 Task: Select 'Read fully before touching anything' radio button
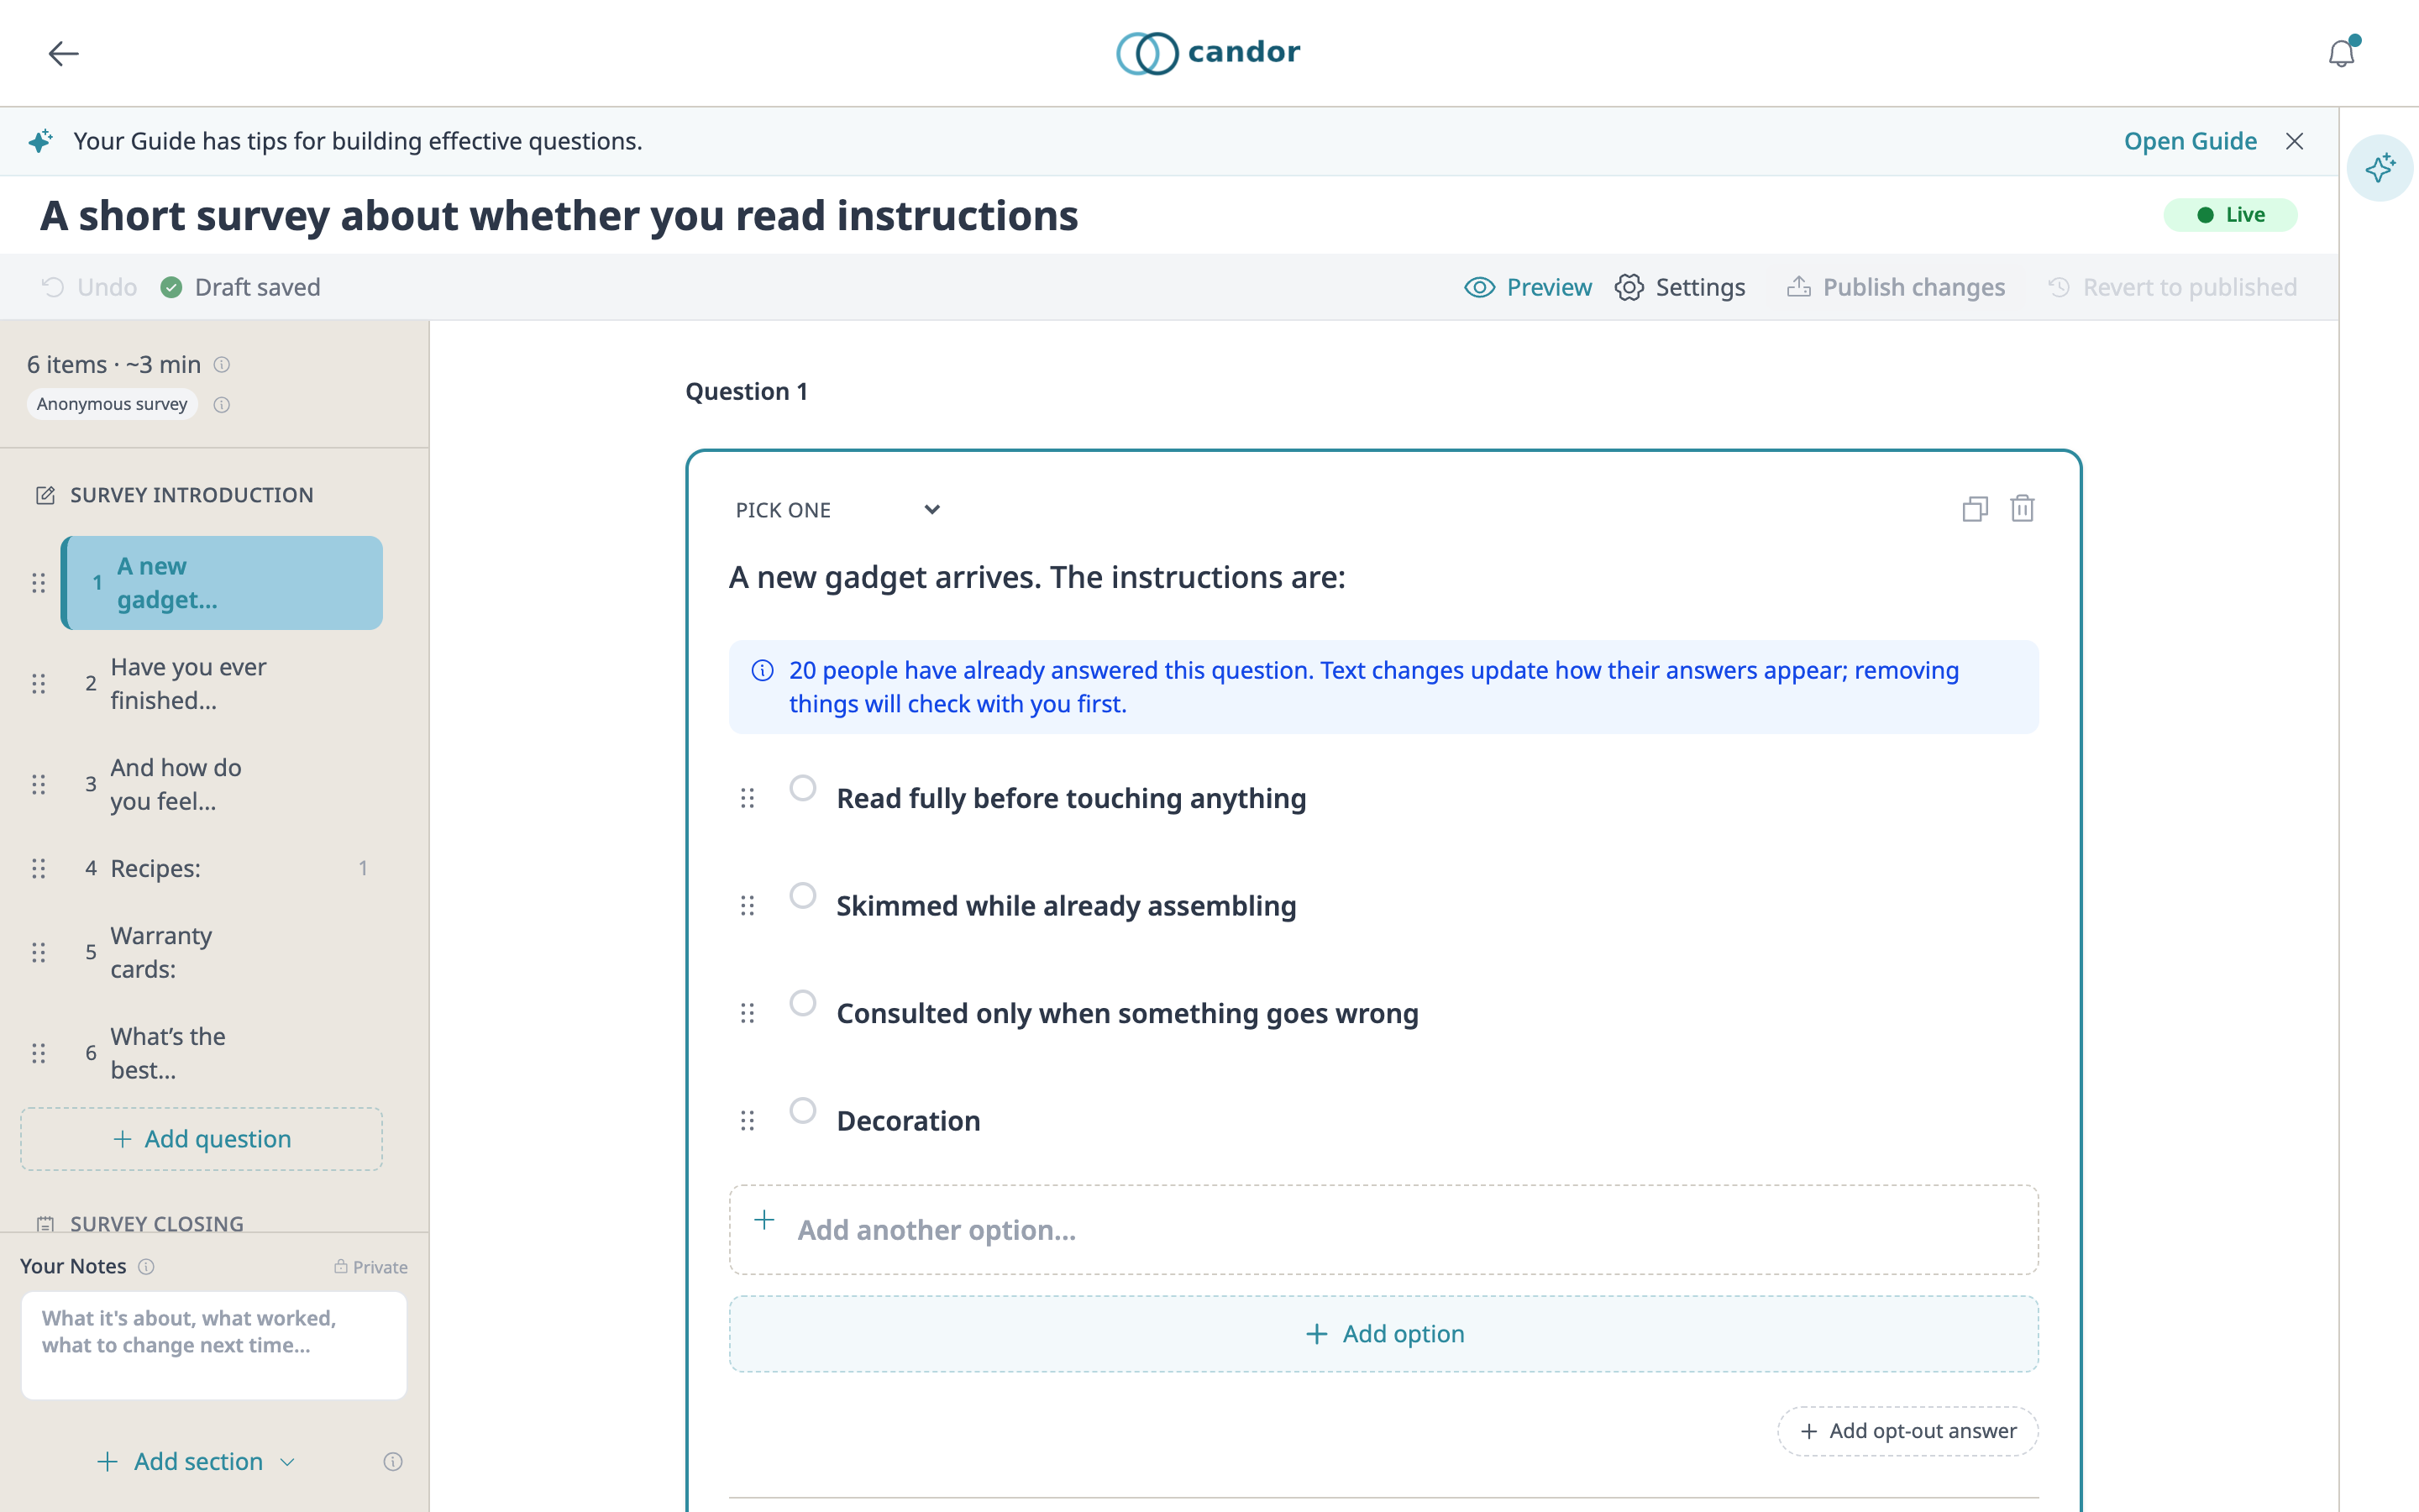coord(803,788)
